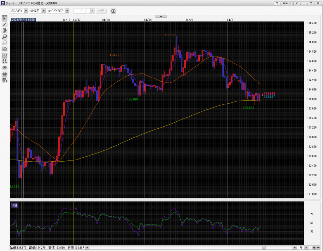Toggle the eye visibility icon
The image size is (323, 251).
point(4,67)
